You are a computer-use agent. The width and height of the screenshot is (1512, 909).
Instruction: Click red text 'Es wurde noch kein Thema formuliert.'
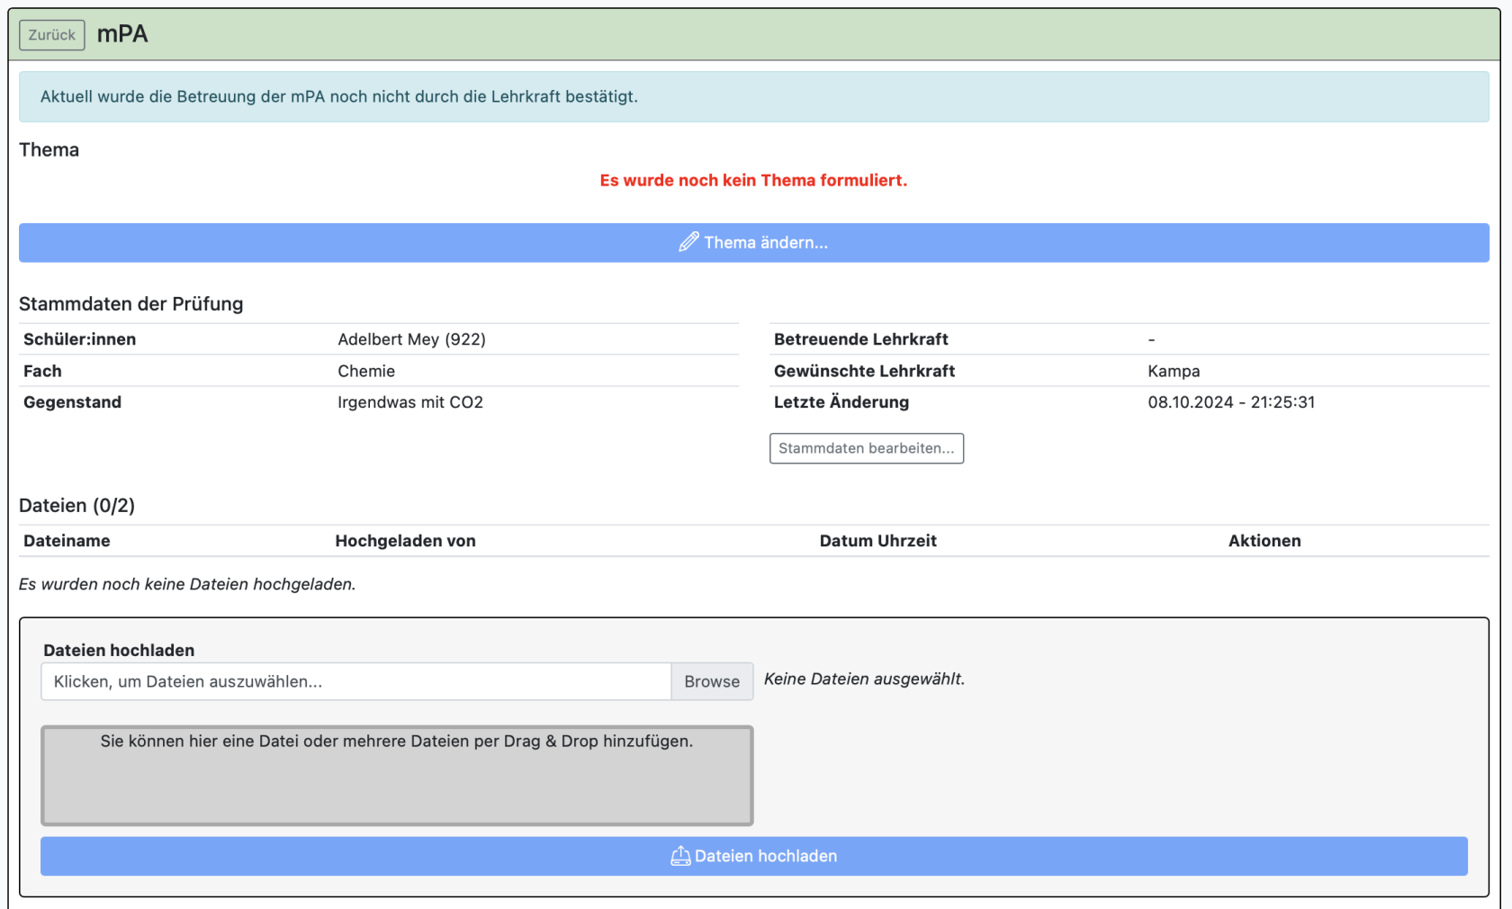(753, 180)
